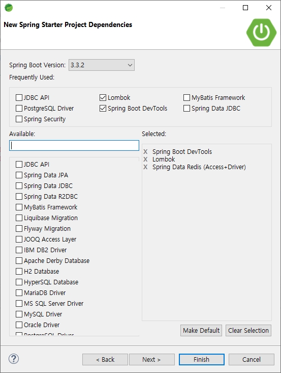Select Apache Derby Database checkbox
Viewport: 281px width, 373px height.
pos(19,261)
